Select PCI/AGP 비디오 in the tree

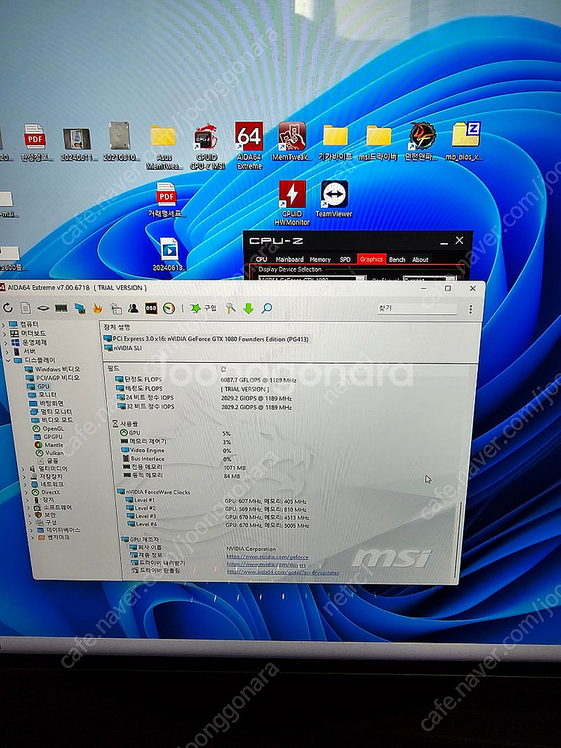[x=53, y=378]
